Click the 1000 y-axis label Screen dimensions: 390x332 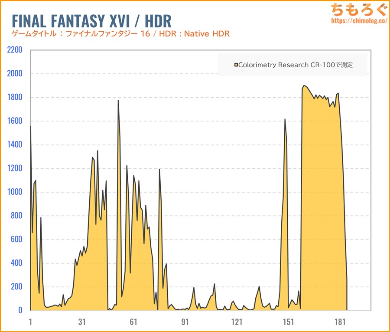point(14,192)
